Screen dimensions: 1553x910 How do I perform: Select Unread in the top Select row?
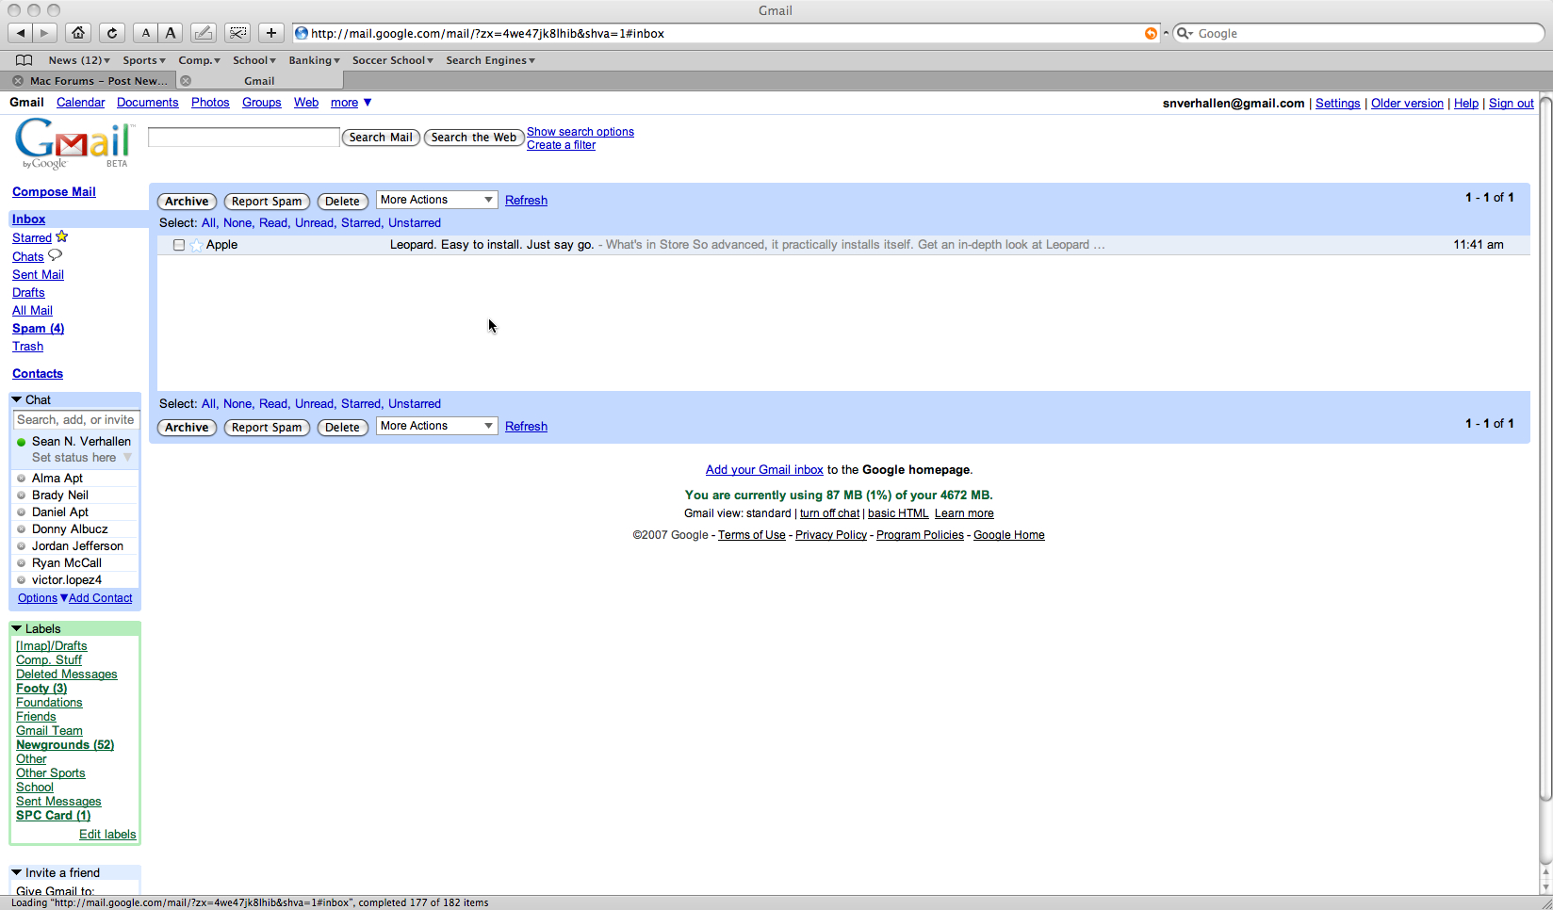pyautogui.click(x=314, y=223)
